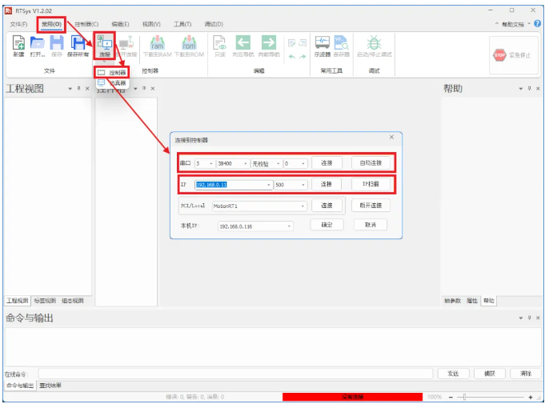Image resolution: width=549 pixels, height=408 pixels.
Task: Click the small undo arrow in 编辑 group
Action: [x=292, y=56]
